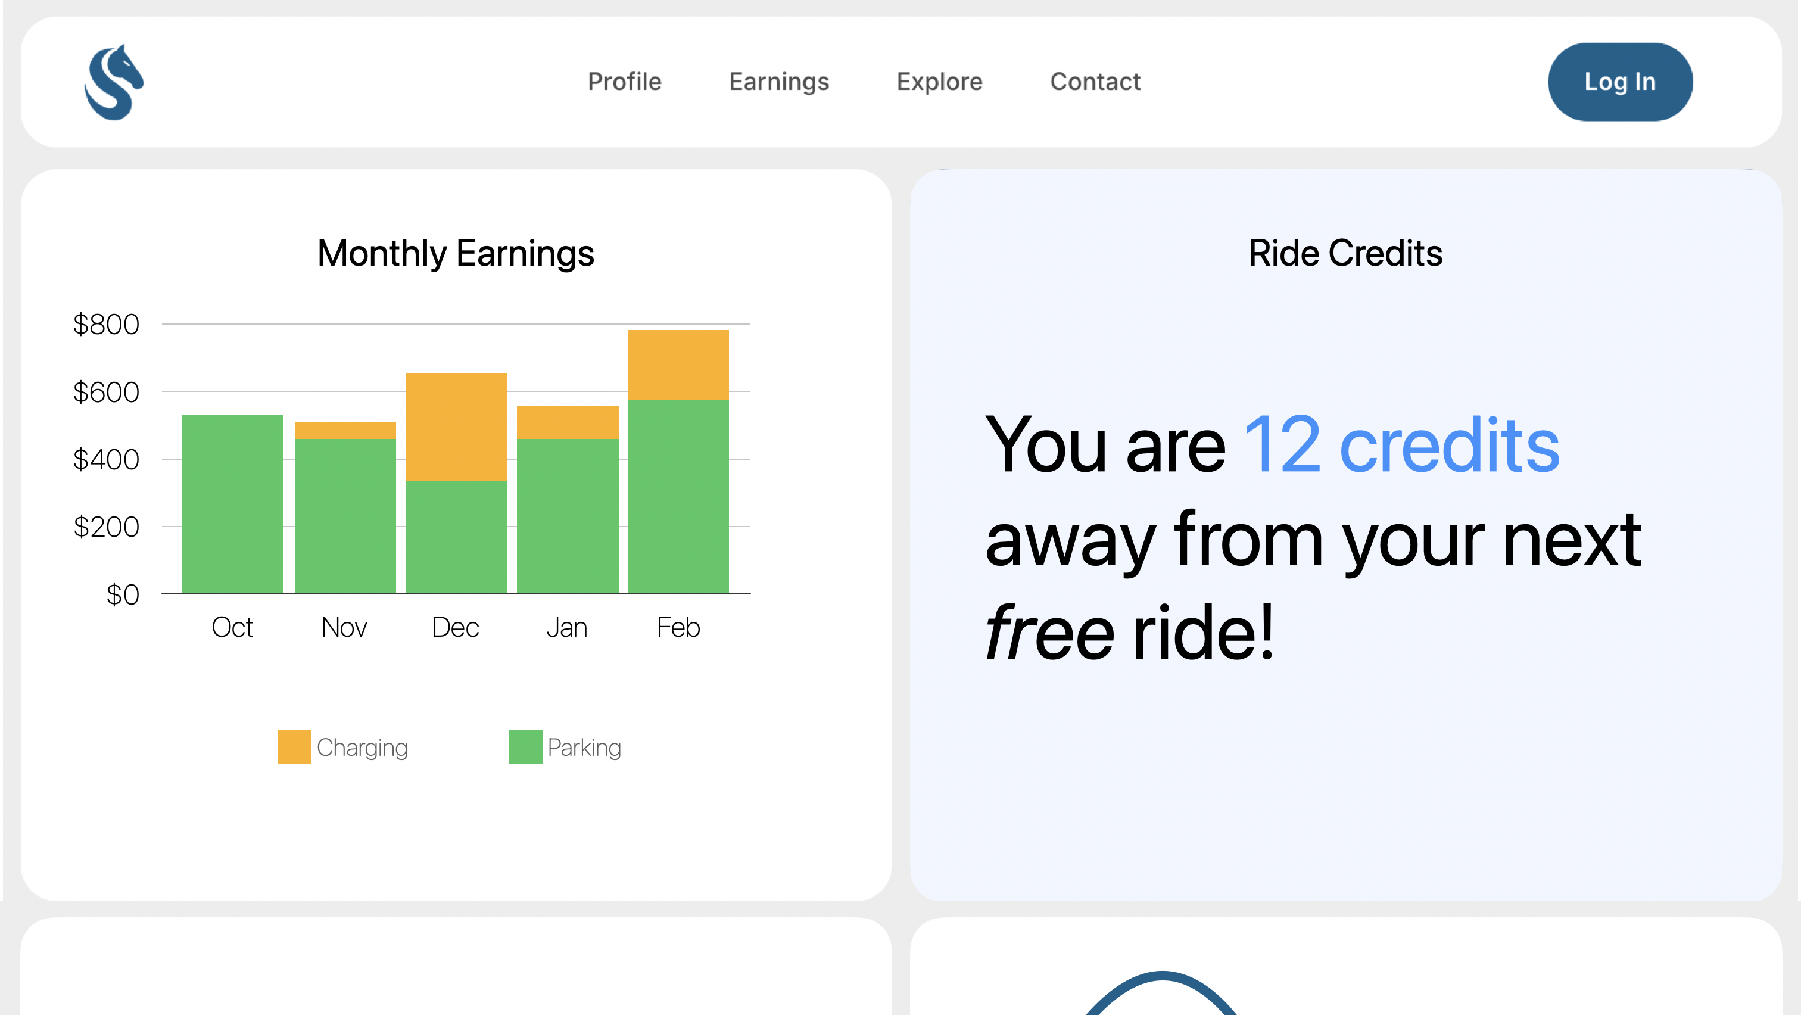Click the orange Charging legend swatch

pyautogui.click(x=294, y=746)
